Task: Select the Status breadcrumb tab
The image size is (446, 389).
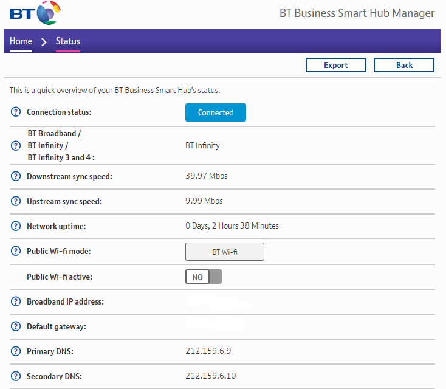Action: click(x=68, y=41)
